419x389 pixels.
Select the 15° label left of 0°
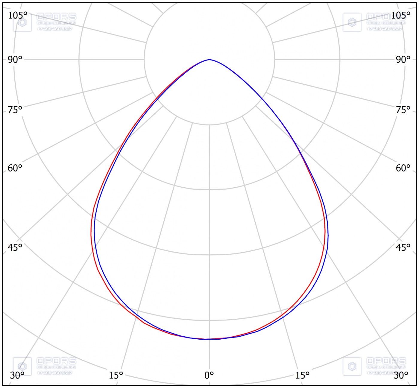116,375
